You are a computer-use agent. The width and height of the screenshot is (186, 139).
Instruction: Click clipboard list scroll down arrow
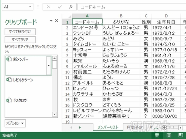pyautogui.click(x=55, y=114)
